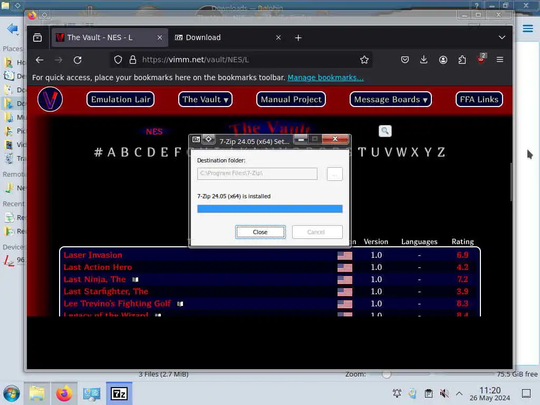Go forward in Firefox history

coord(59,60)
